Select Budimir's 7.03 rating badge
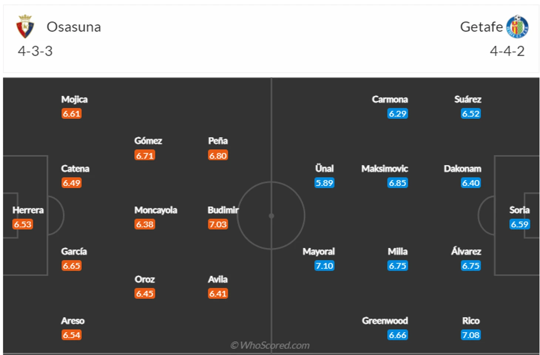Screen dimensions: 540x355 (x=218, y=224)
